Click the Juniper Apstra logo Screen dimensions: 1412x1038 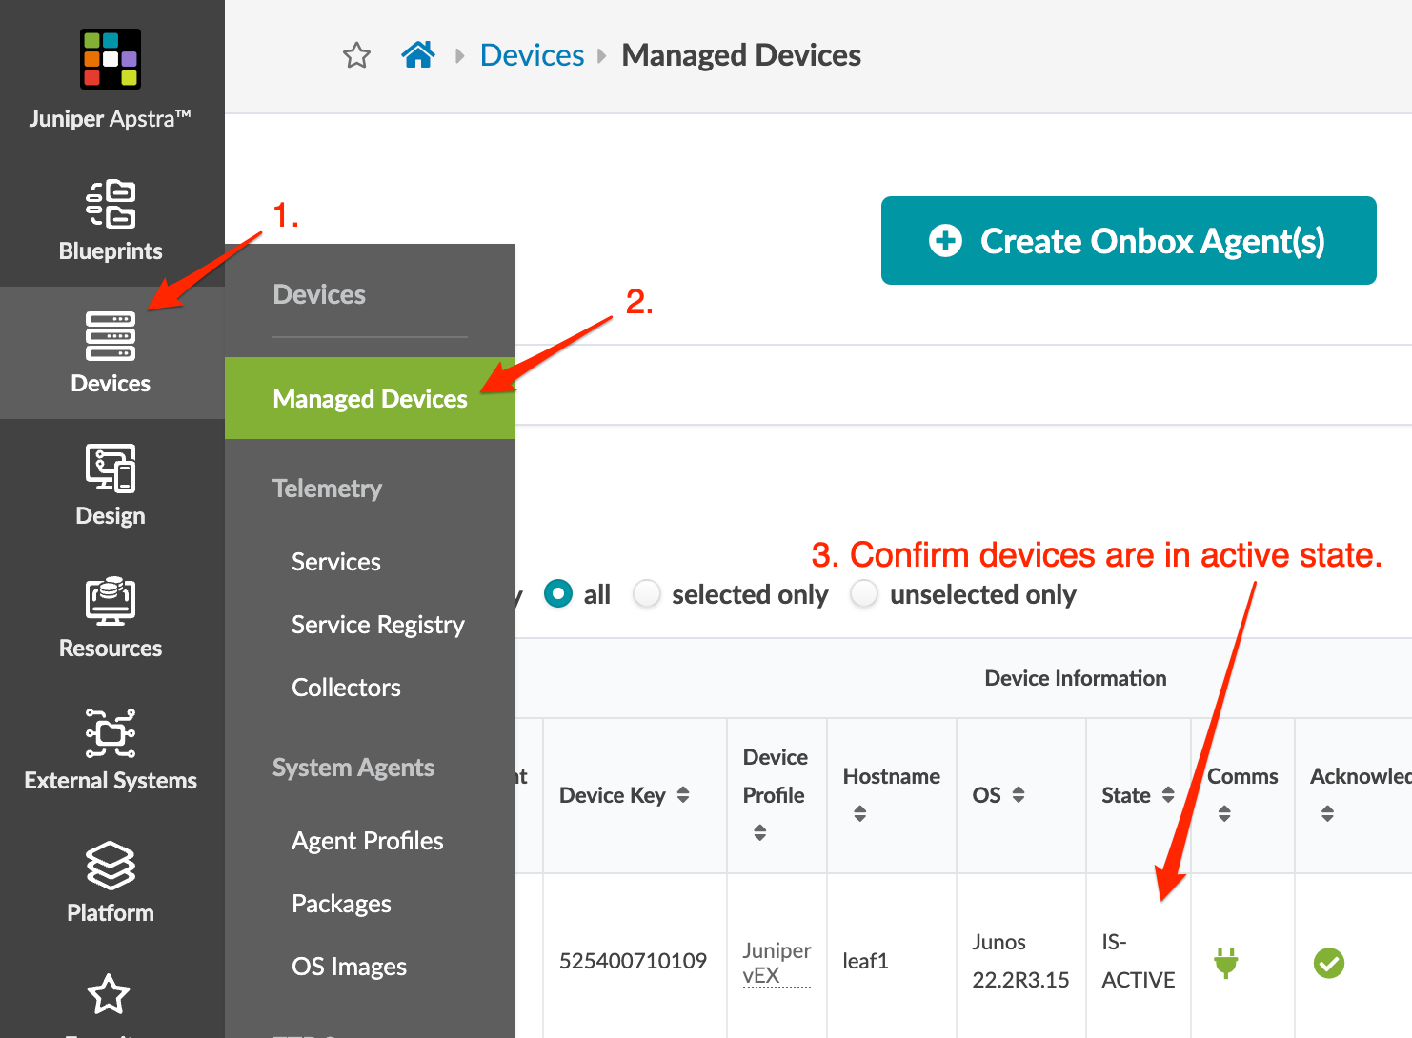pyautogui.click(x=111, y=59)
